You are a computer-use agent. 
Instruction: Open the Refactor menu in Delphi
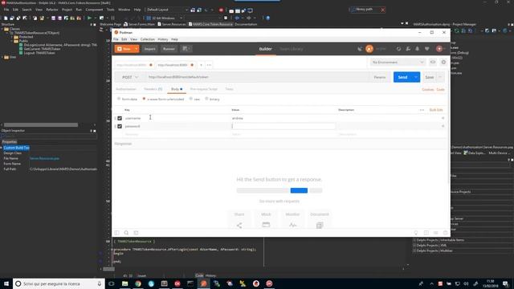click(x=51, y=10)
